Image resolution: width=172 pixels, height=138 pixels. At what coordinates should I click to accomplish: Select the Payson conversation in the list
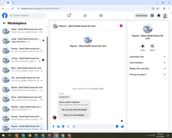[x=23, y=128]
